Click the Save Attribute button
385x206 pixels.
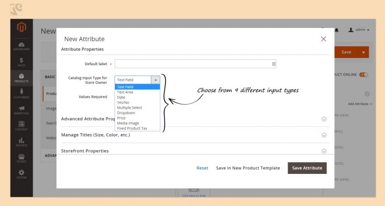coord(307,168)
